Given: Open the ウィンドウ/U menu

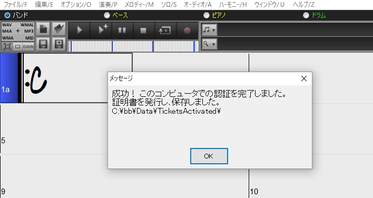Looking at the screenshot, I should 270,5.
